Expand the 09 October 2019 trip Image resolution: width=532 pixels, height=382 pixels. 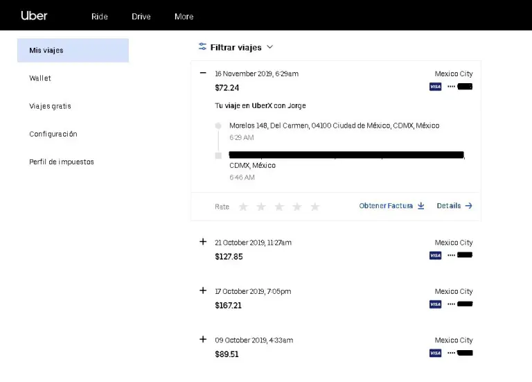point(203,339)
